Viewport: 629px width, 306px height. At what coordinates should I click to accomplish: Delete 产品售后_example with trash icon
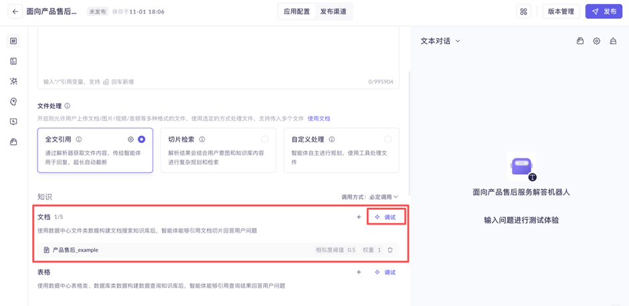390,250
